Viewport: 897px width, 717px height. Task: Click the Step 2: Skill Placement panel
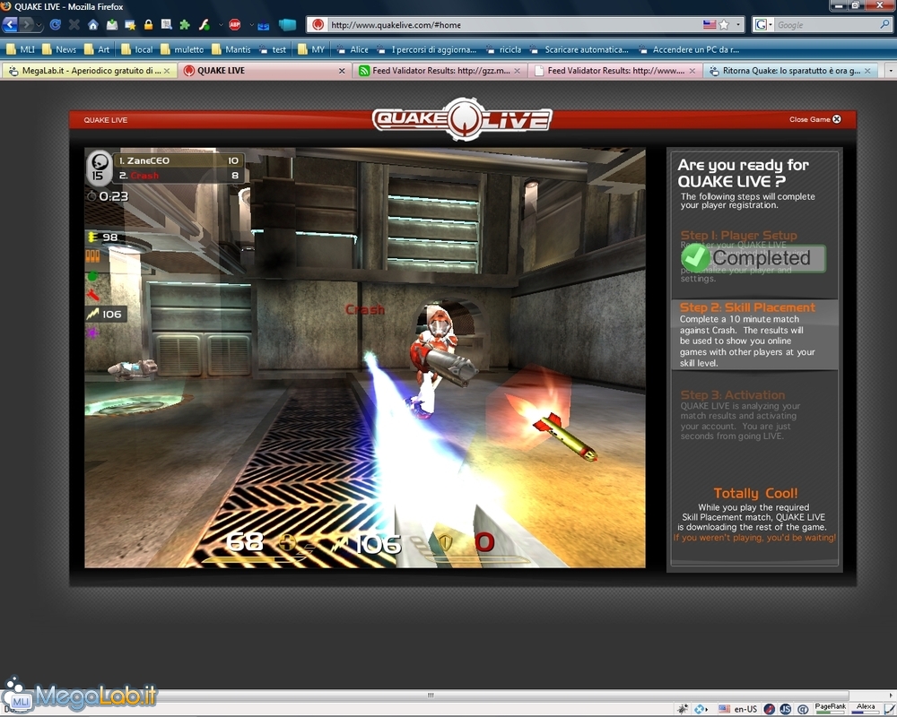754,335
